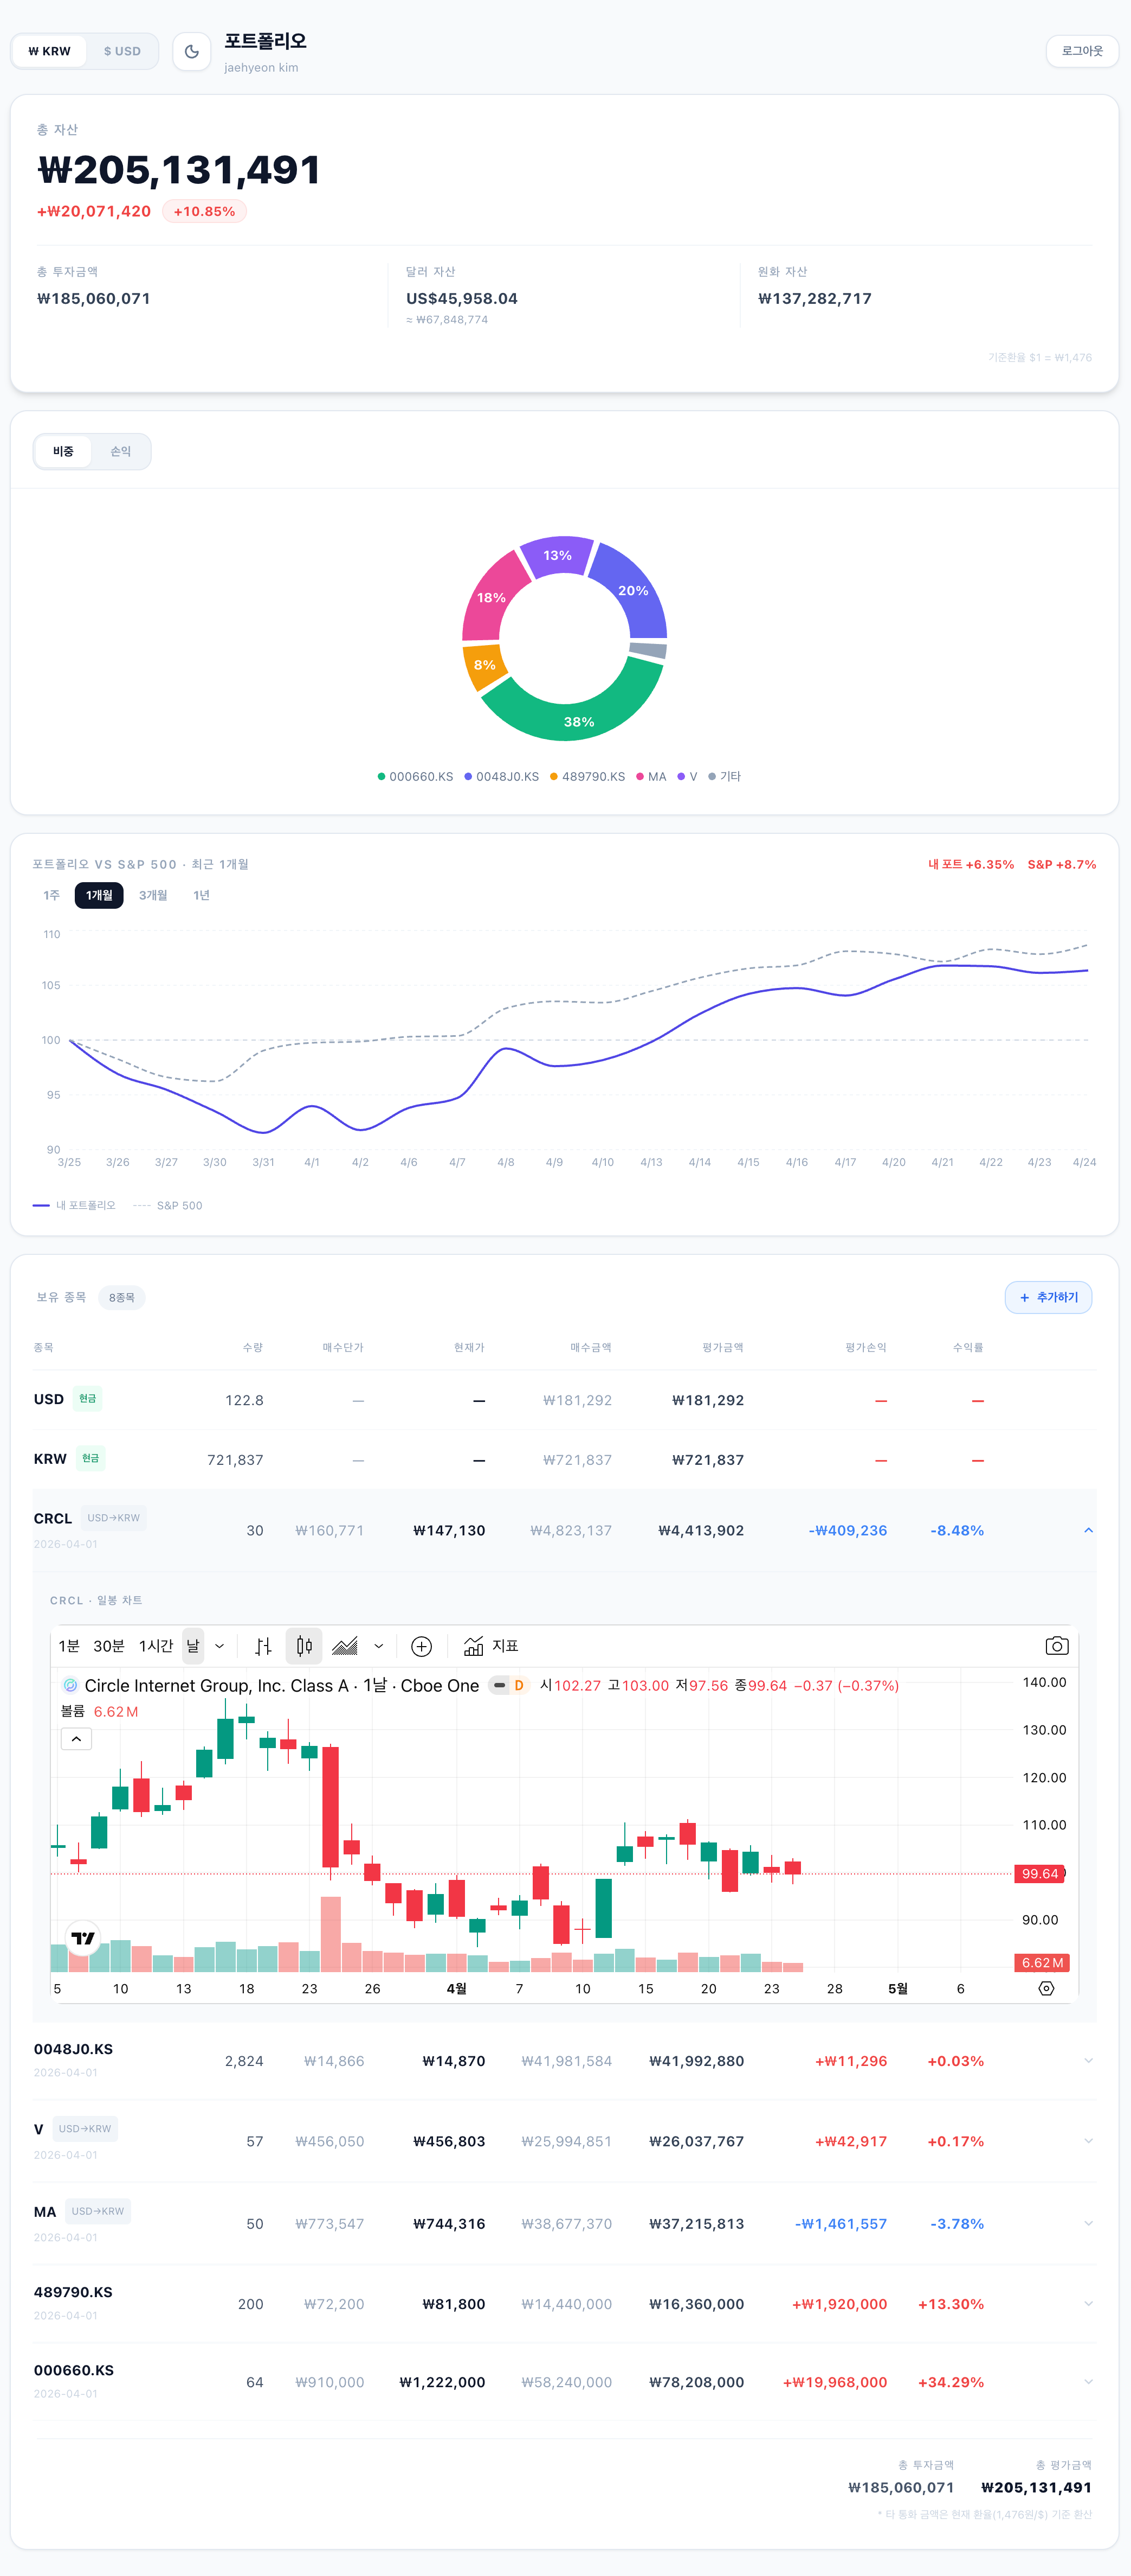Select the candlestick chart style icon
1131x2576 pixels.
(x=305, y=1646)
